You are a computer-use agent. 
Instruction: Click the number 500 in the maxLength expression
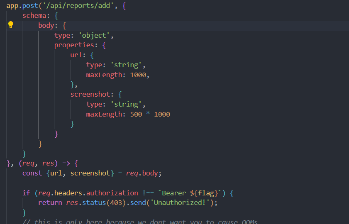pos(136,114)
